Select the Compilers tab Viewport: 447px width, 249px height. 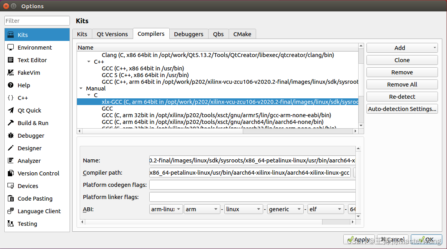(151, 34)
